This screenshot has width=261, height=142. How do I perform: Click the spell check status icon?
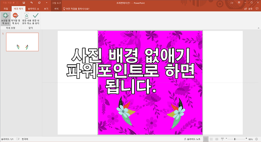coord(18,139)
